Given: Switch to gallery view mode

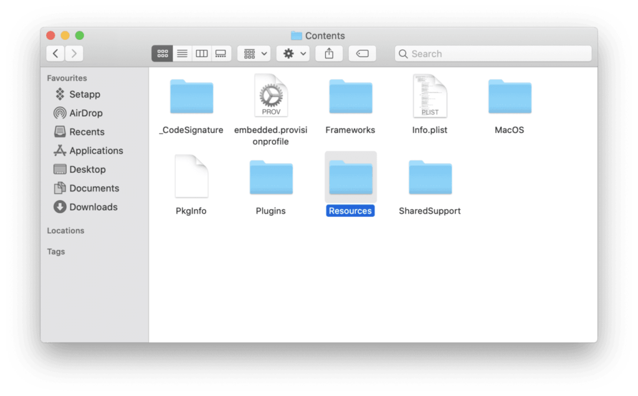Looking at the screenshot, I should click(221, 53).
